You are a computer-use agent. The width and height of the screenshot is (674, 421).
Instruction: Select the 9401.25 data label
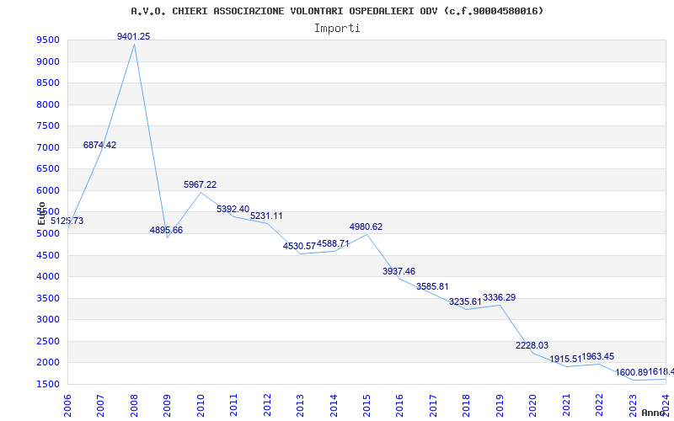pyautogui.click(x=134, y=36)
